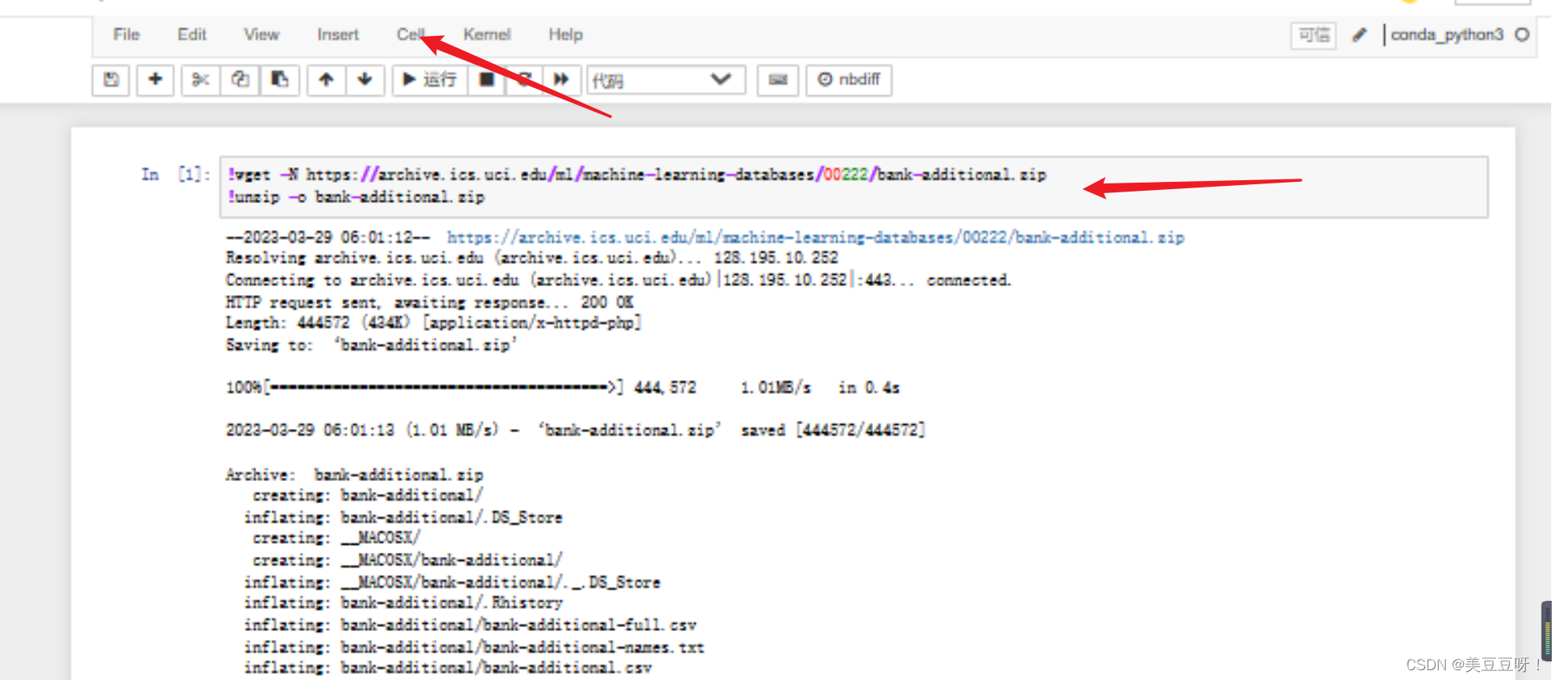Click the nbdiff button
The image size is (1552, 680).
click(849, 80)
